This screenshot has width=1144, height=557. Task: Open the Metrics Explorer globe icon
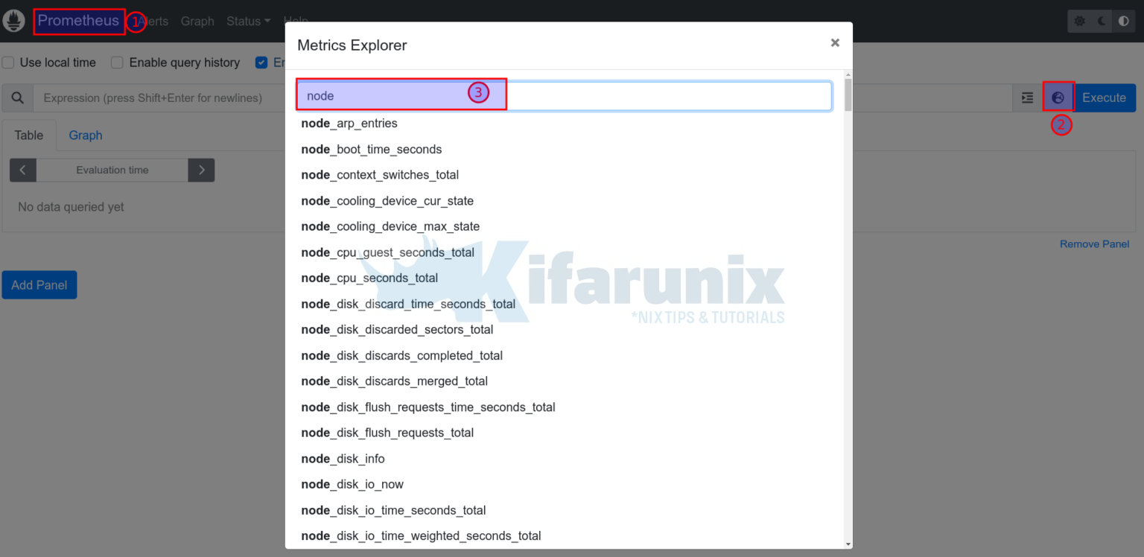point(1058,98)
